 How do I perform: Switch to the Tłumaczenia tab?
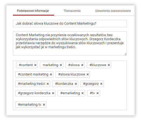pyautogui.click(x=72, y=11)
